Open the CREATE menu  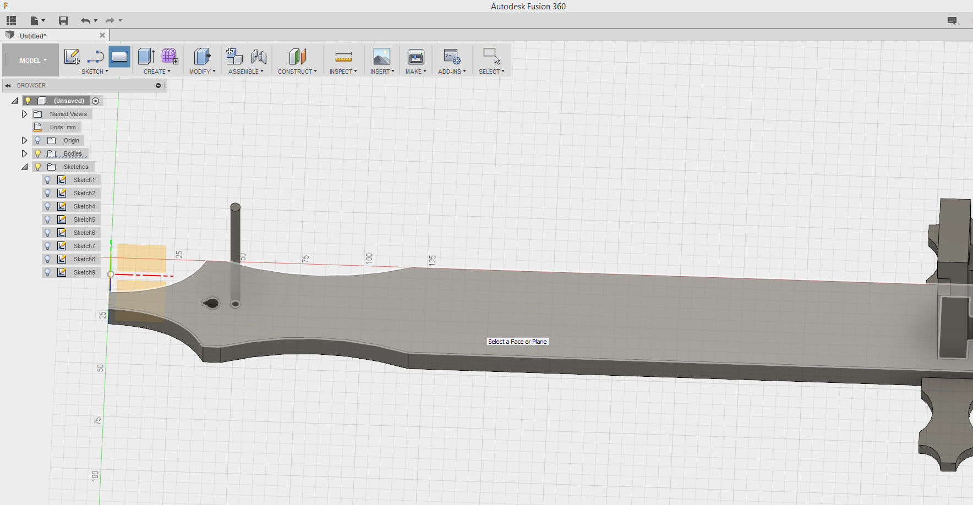coord(157,72)
